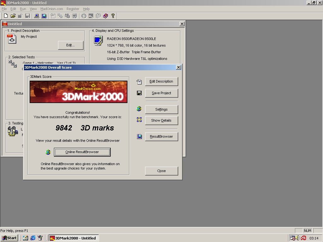Click the atom icon beside Show Details
This screenshot has width=323, height=242.
point(139,120)
